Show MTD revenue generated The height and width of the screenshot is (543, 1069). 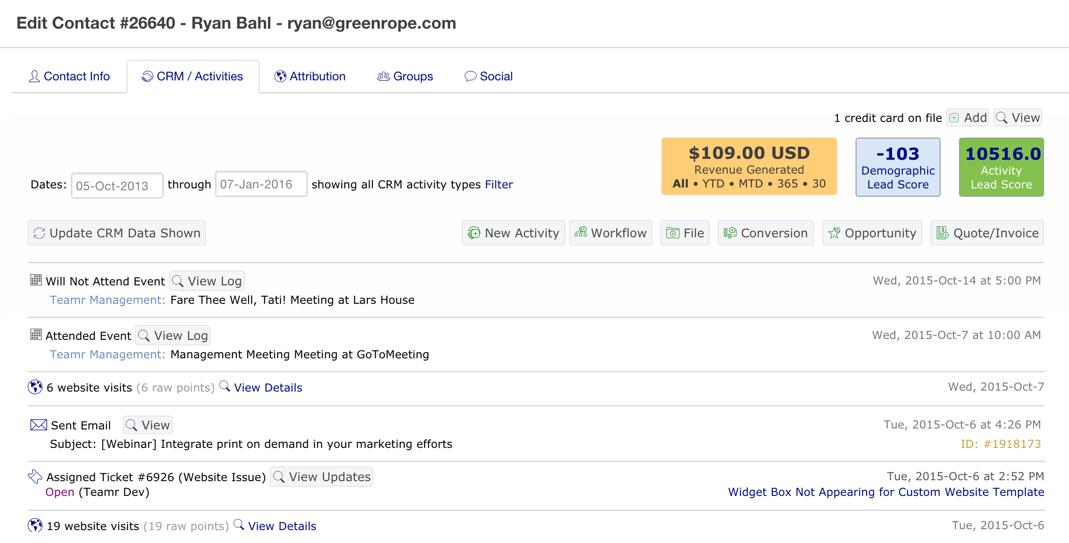[751, 184]
